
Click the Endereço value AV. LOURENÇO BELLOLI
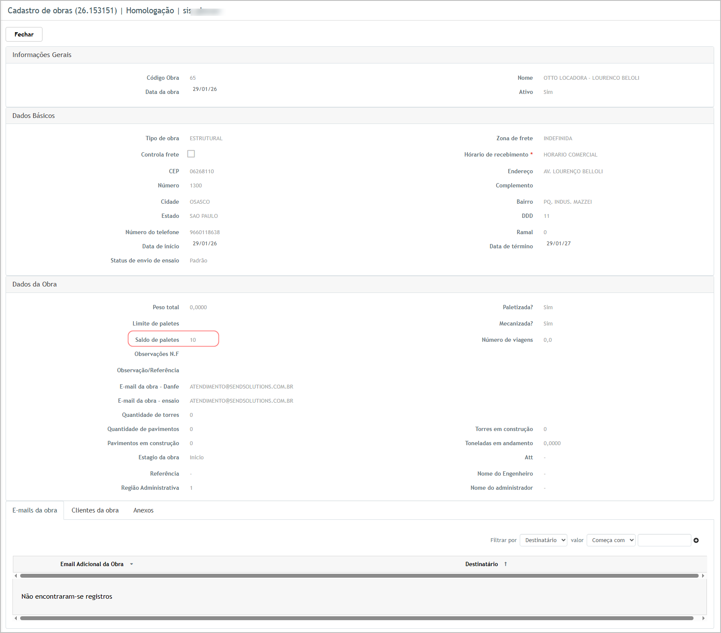(x=573, y=172)
